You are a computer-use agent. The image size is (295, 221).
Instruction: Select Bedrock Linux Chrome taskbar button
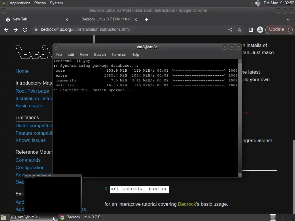pos(82,218)
